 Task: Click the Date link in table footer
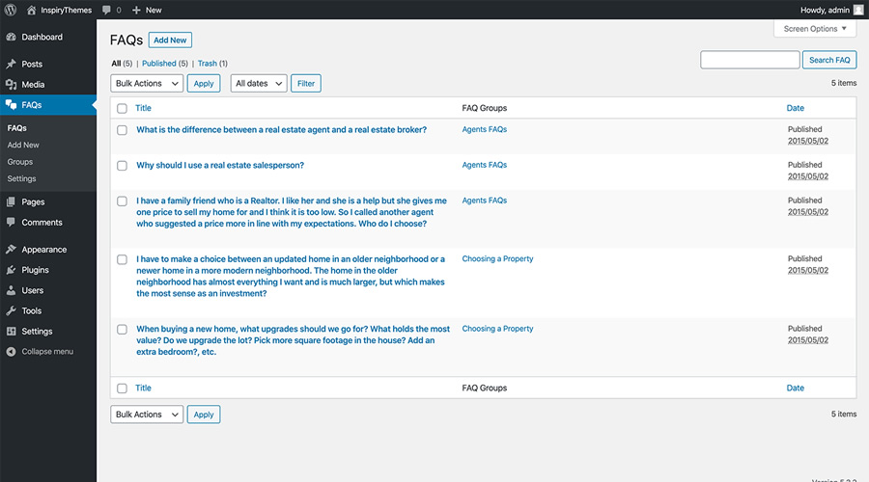tap(796, 388)
